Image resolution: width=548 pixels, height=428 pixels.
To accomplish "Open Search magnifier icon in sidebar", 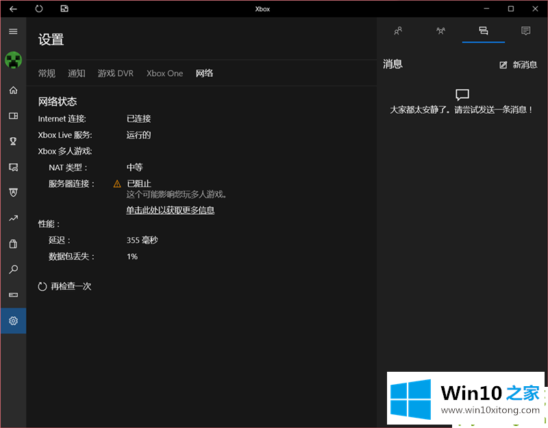I will (13, 270).
